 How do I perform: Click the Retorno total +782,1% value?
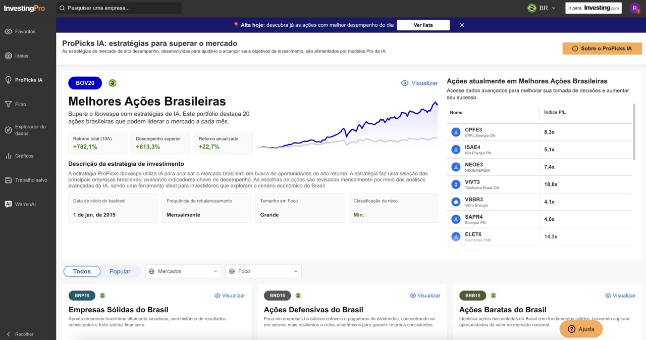(x=85, y=147)
